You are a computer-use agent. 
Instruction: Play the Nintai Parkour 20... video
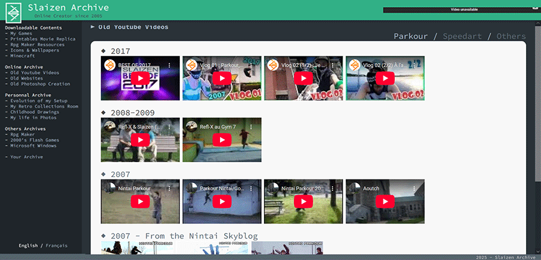click(x=304, y=201)
